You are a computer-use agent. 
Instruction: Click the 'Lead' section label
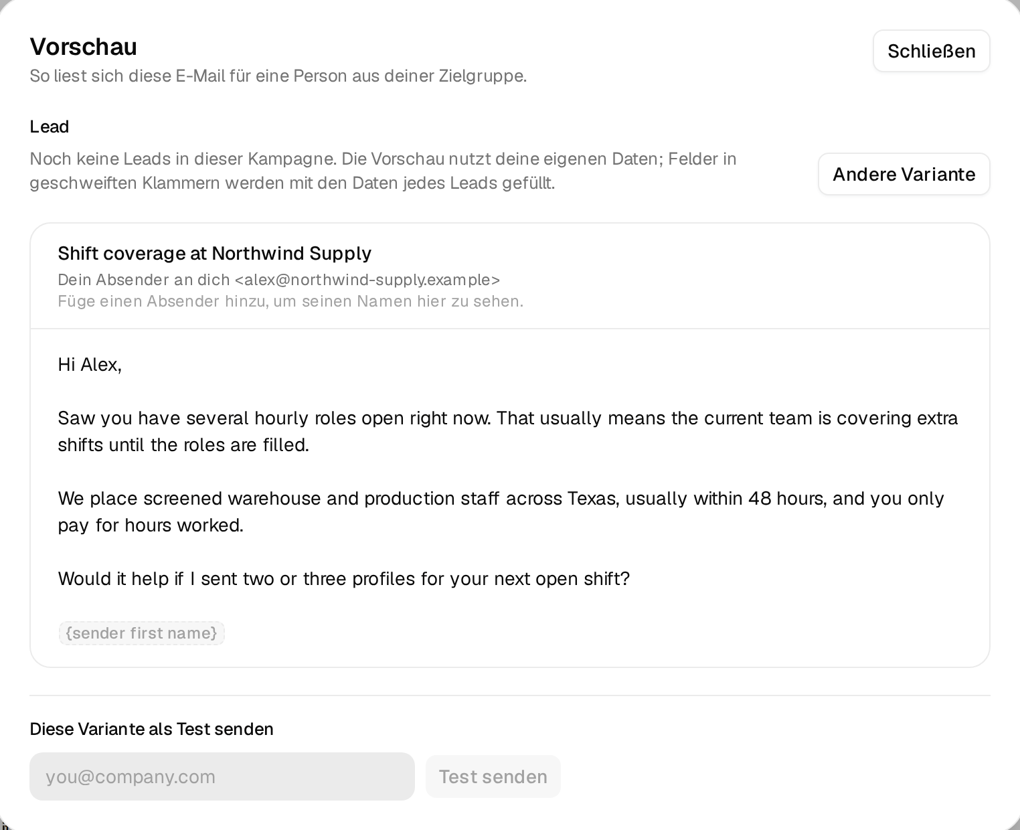[x=50, y=127]
